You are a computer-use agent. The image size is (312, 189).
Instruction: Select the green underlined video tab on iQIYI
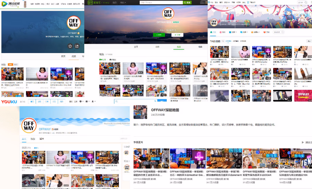[x=179, y=46]
